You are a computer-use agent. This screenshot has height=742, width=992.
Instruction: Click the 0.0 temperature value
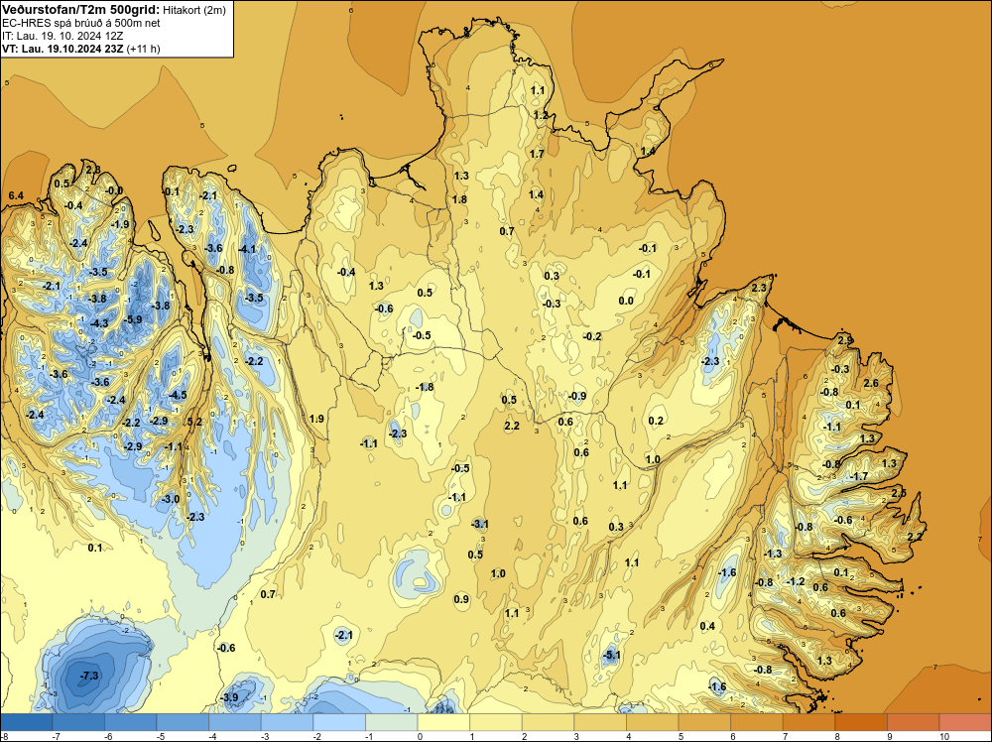(626, 301)
